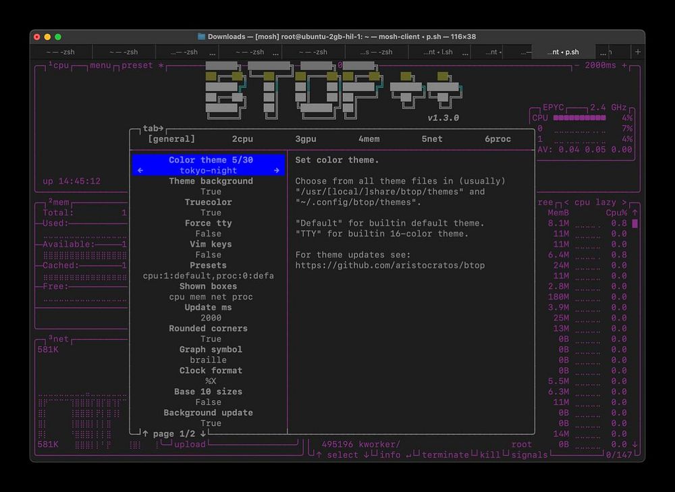Click the minus before 2000ms update interval
Viewport: 675px width, 492px height.
[x=577, y=65]
